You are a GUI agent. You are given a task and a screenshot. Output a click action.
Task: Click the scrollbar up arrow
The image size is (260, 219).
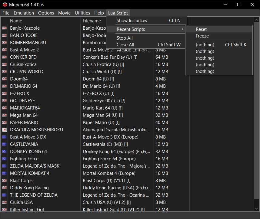[257, 20]
